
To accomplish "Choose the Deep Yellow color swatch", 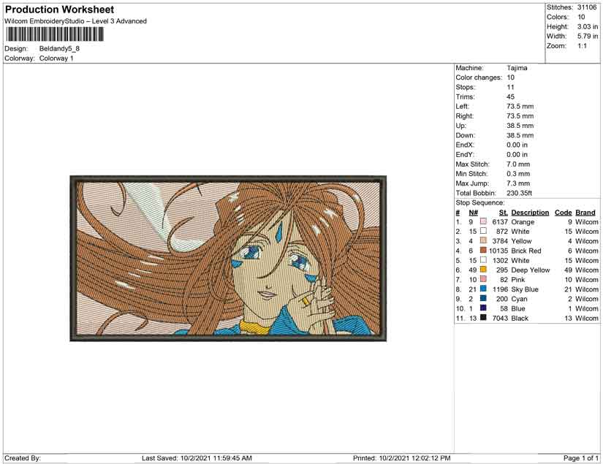I will 483,270.
